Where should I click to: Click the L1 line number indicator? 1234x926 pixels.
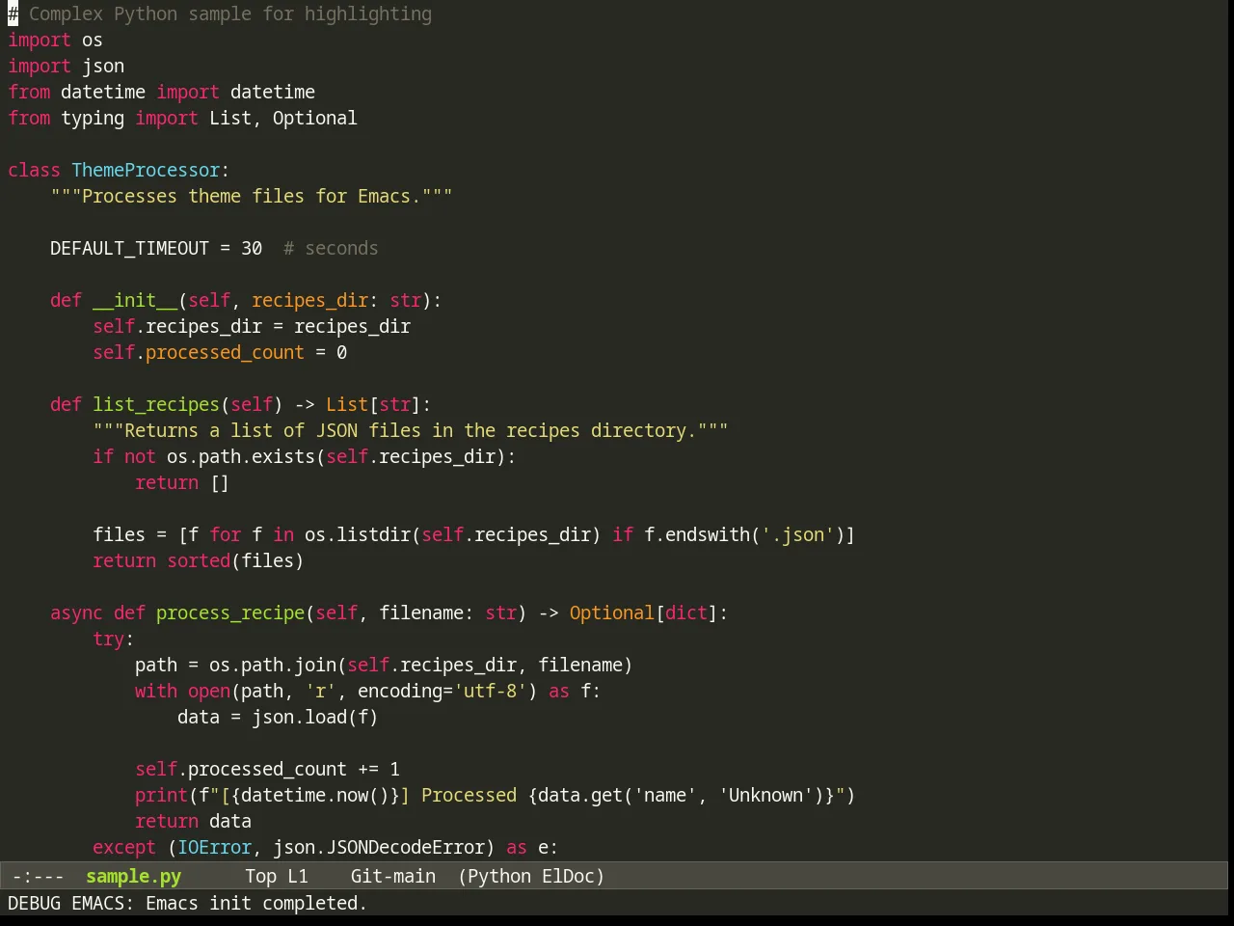click(x=298, y=876)
